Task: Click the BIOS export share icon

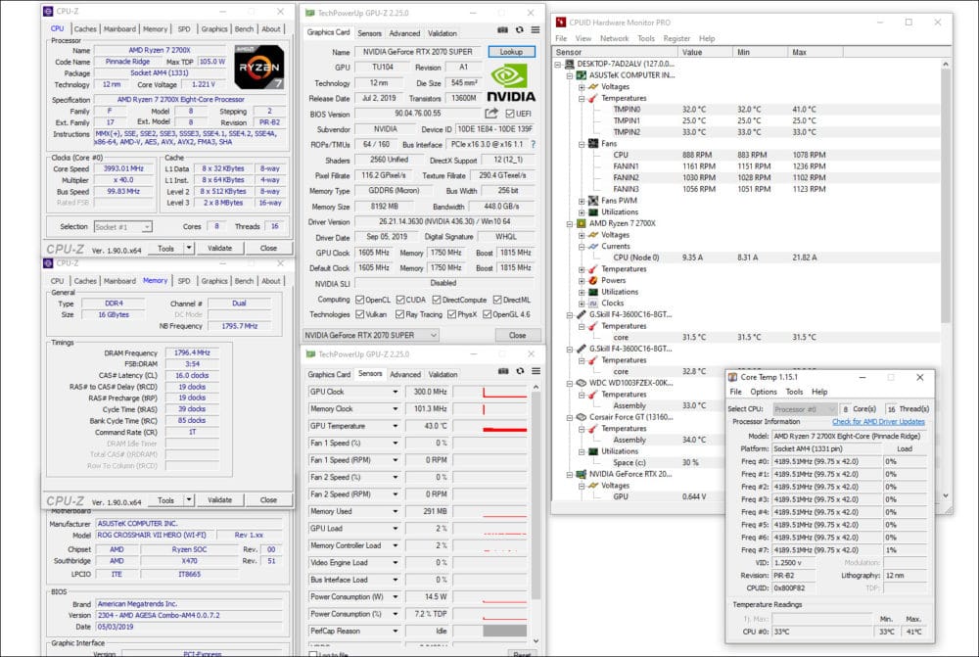Action: tap(491, 114)
